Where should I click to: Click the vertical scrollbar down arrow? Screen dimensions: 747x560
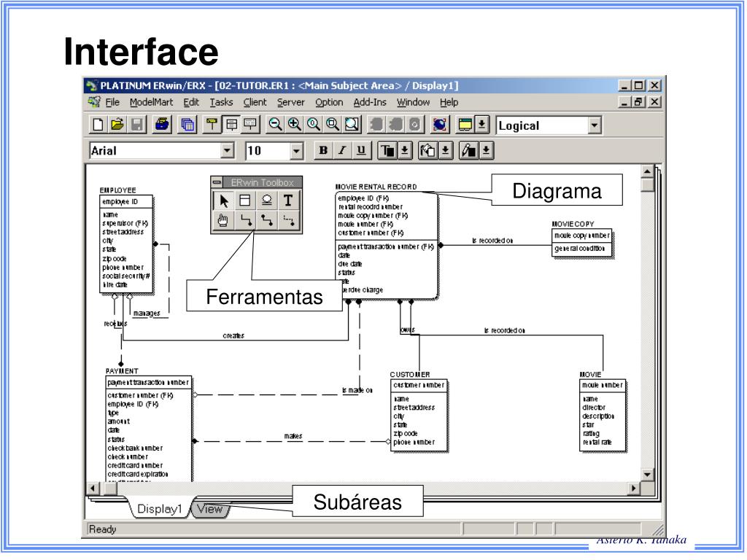(x=647, y=474)
